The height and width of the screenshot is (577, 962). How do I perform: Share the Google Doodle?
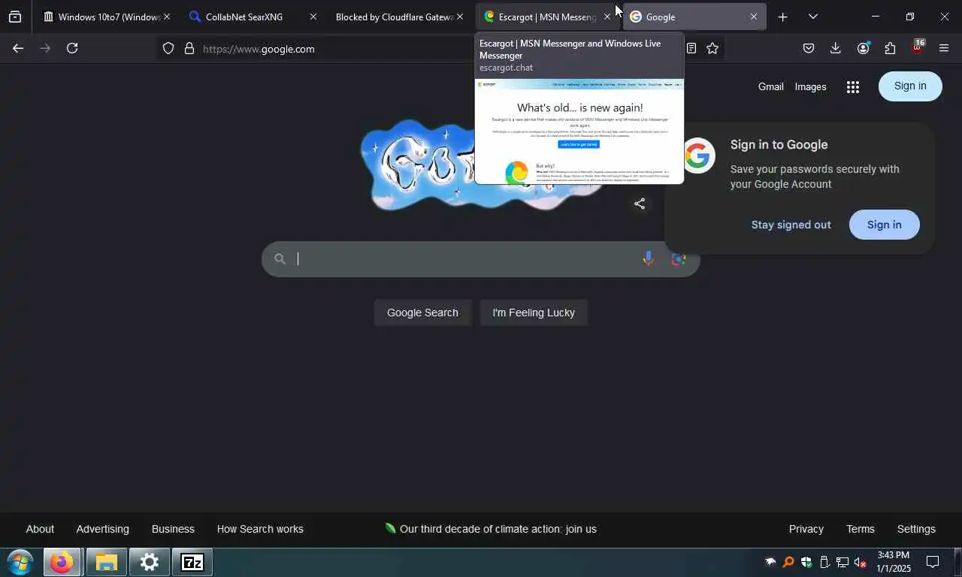click(640, 204)
